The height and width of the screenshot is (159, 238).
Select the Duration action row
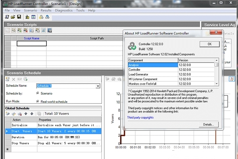[53, 137]
